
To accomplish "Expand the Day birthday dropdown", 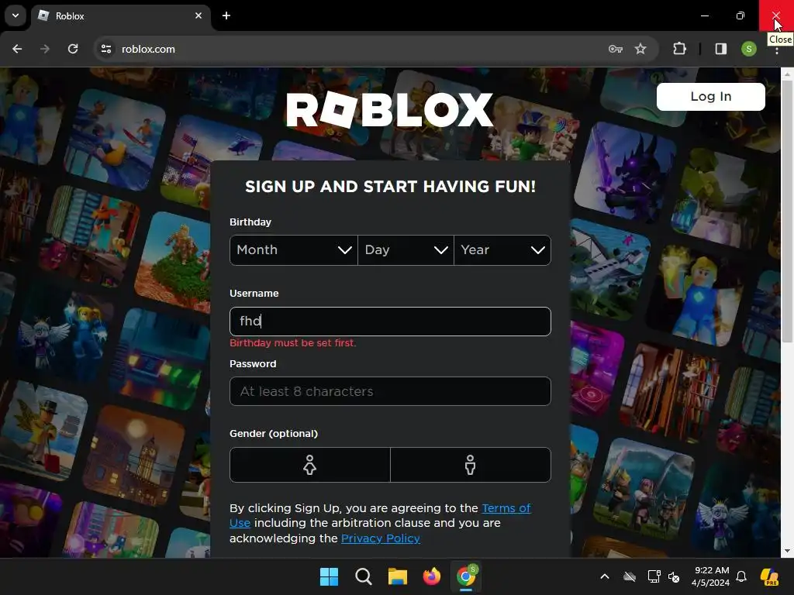I will click(x=406, y=250).
